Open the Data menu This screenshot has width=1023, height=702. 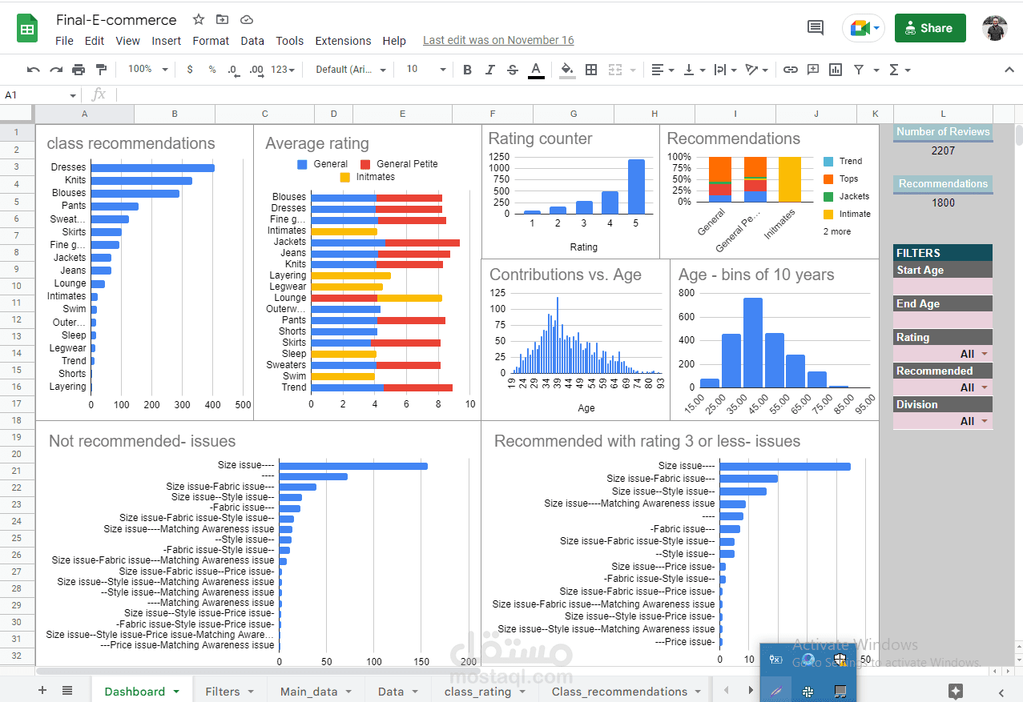tap(252, 41)
